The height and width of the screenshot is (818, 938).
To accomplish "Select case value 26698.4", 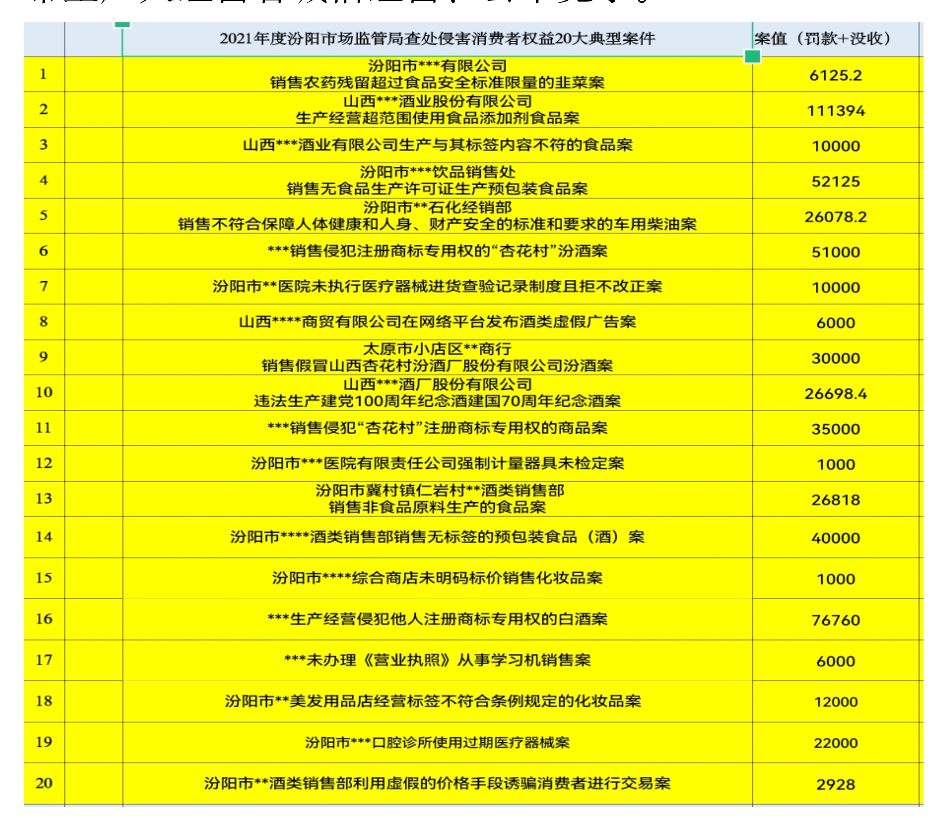I will tap(835, 394).
